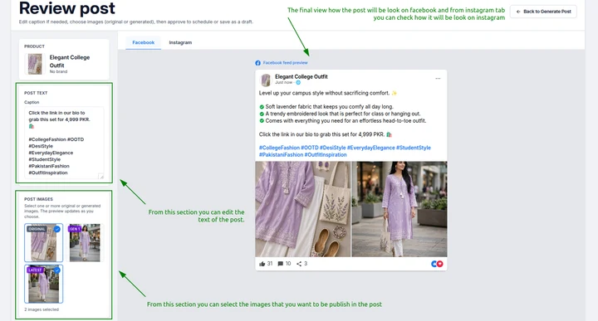Click the 'Elegant College Outfit' page name in post
This screenshot has height=321, width=598.
(301, 76)
